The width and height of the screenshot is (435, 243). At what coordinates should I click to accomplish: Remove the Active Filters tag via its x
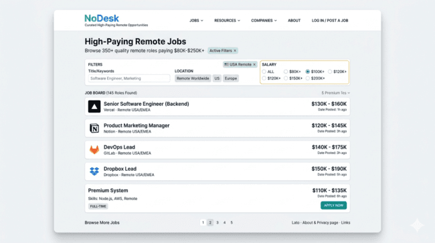235,51
